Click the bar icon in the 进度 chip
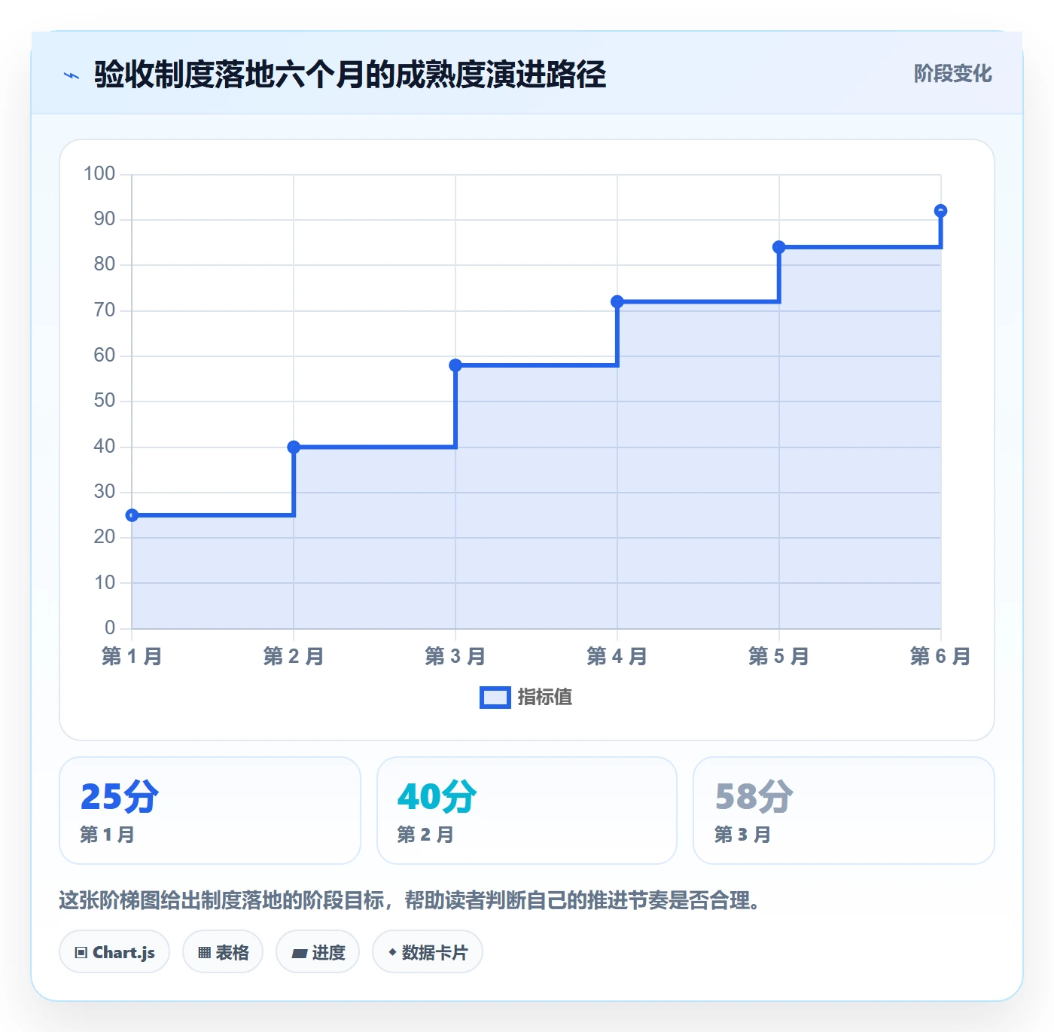 299,954
